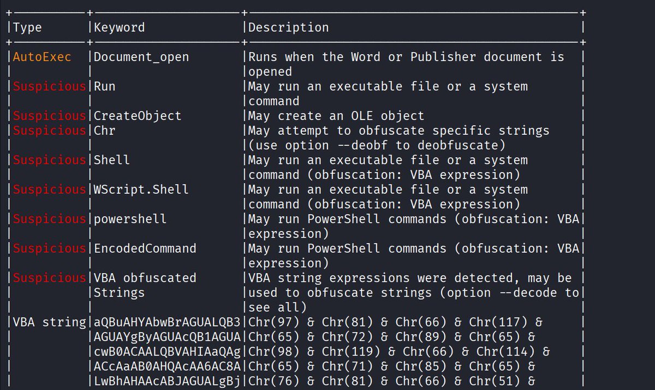Viewport: 655px width, 390px height.
Task: Click Suspicious label beside Shell keyword
Action: pos(50,160)
